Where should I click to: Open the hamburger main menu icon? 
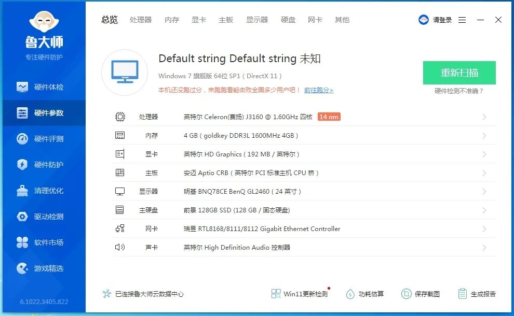tap(462, 20)
